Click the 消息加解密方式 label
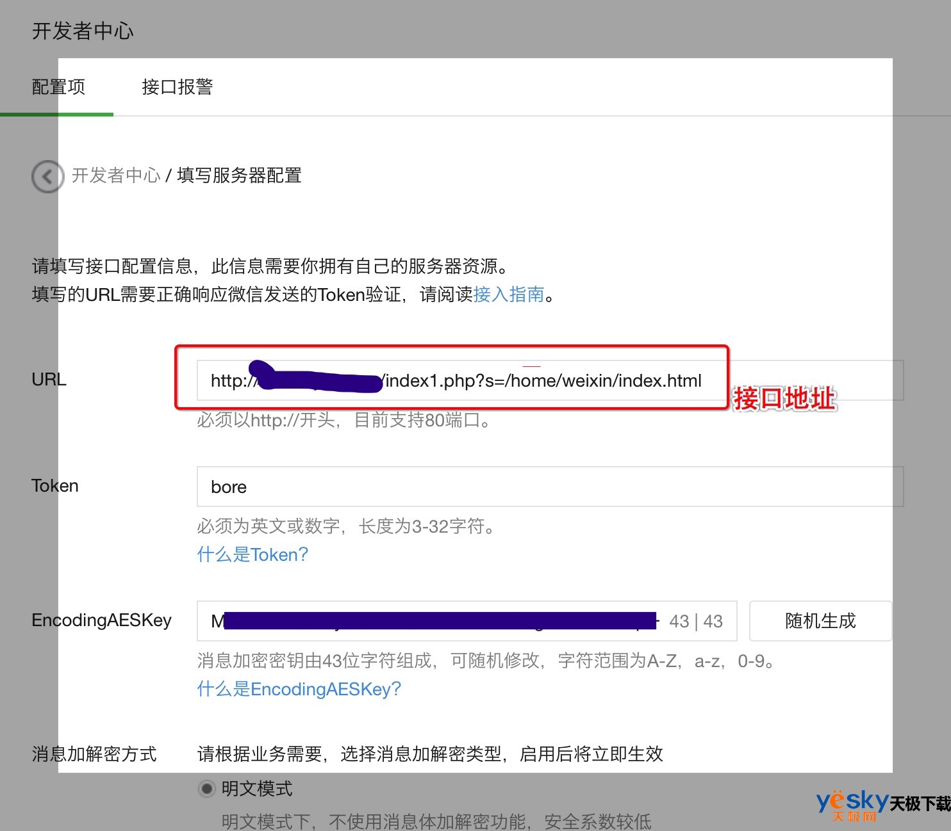The height and width of the screenshot is (831, 951). pos(94,754)
